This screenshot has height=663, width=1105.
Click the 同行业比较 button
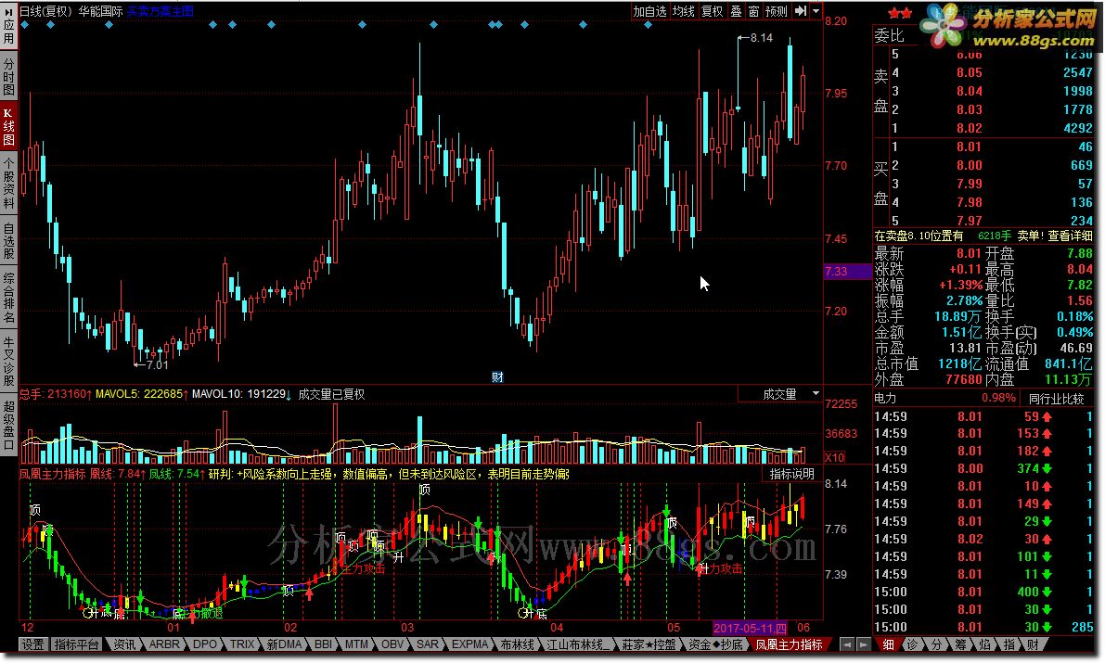tap(1056, 399)
